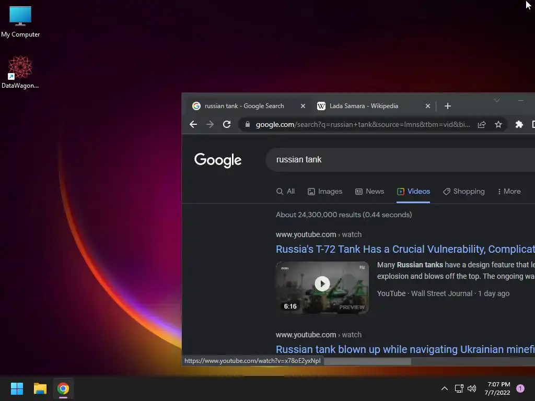This screenshot has width=535, height=401.
Task: Go back in Chrome browser
Action: (x=193, y=124)
